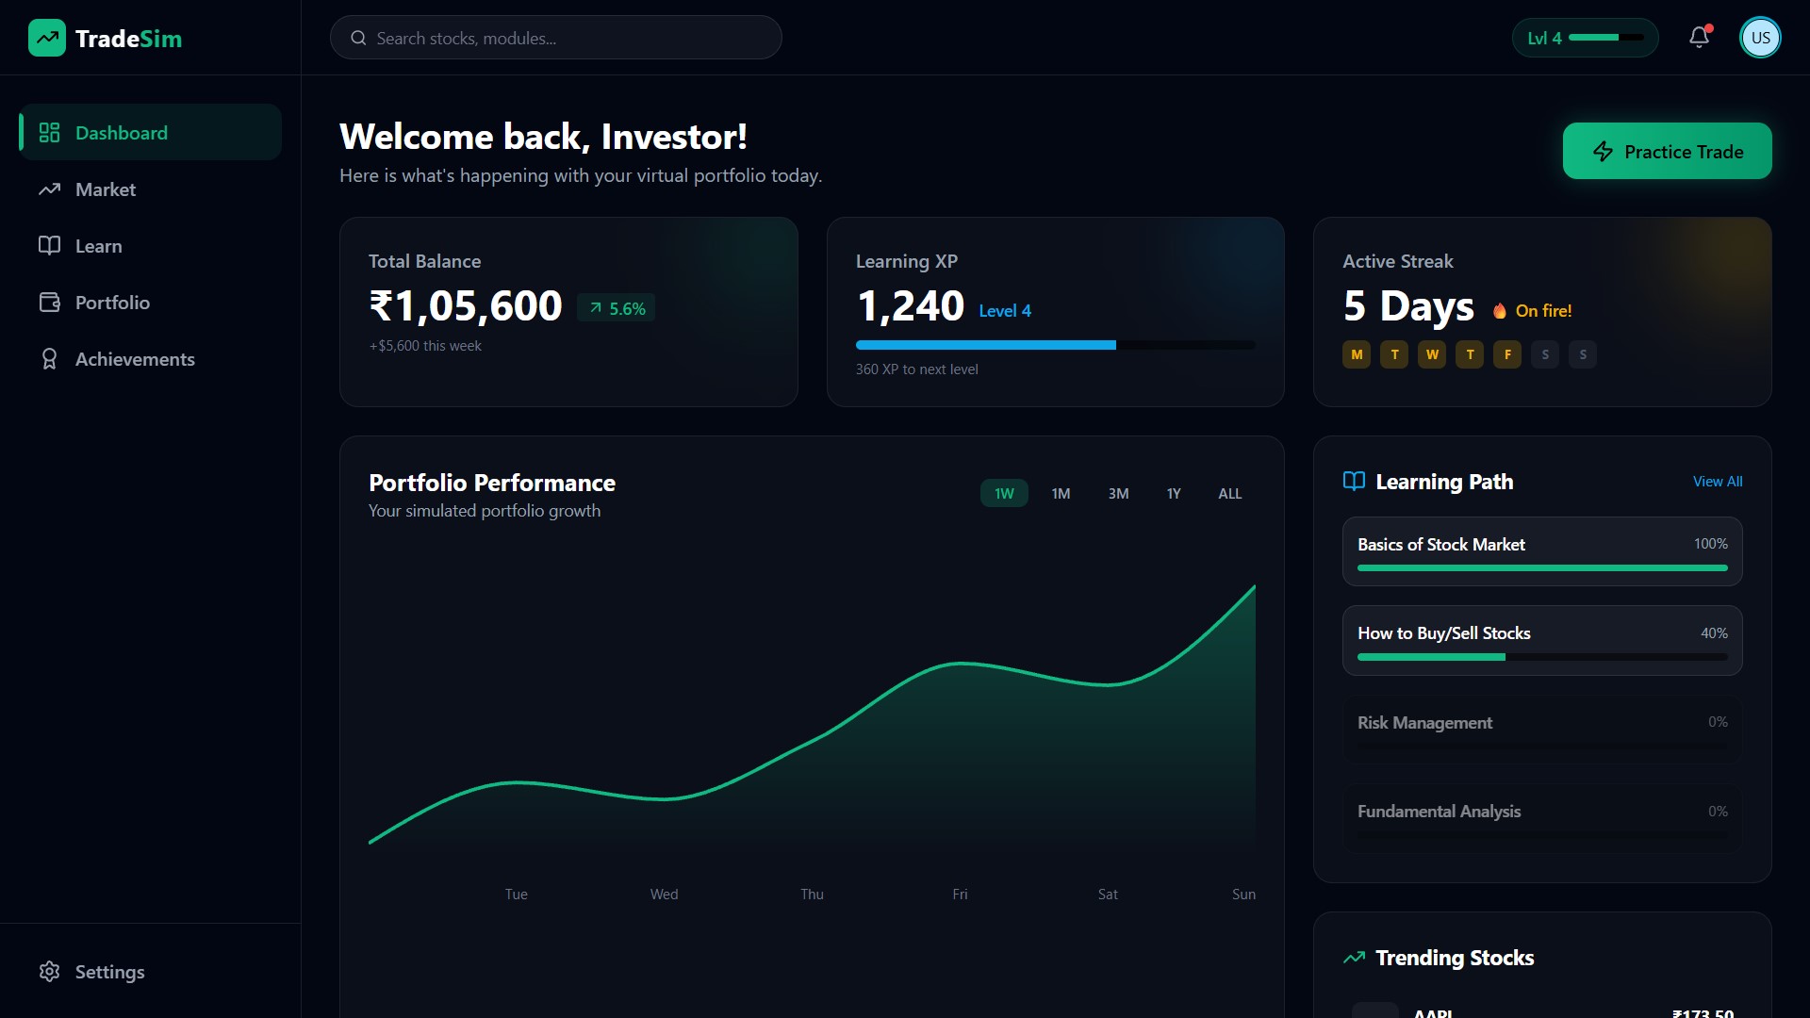The width and height of the screenshot is (1810, 1018).
Task: Open the US user avatar
Action: (x=1760, y=38)
